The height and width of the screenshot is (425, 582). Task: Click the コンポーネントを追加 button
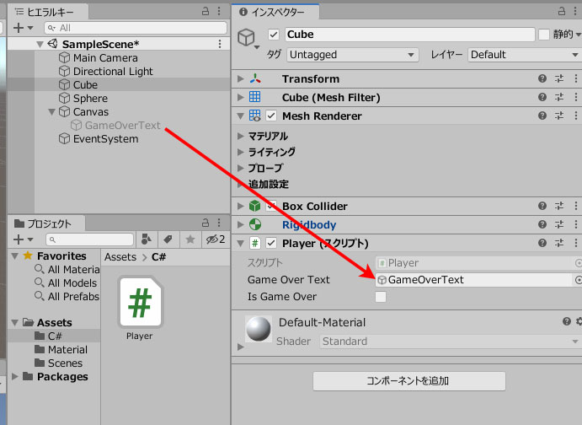pyautogui.click(x=409, y=381)
